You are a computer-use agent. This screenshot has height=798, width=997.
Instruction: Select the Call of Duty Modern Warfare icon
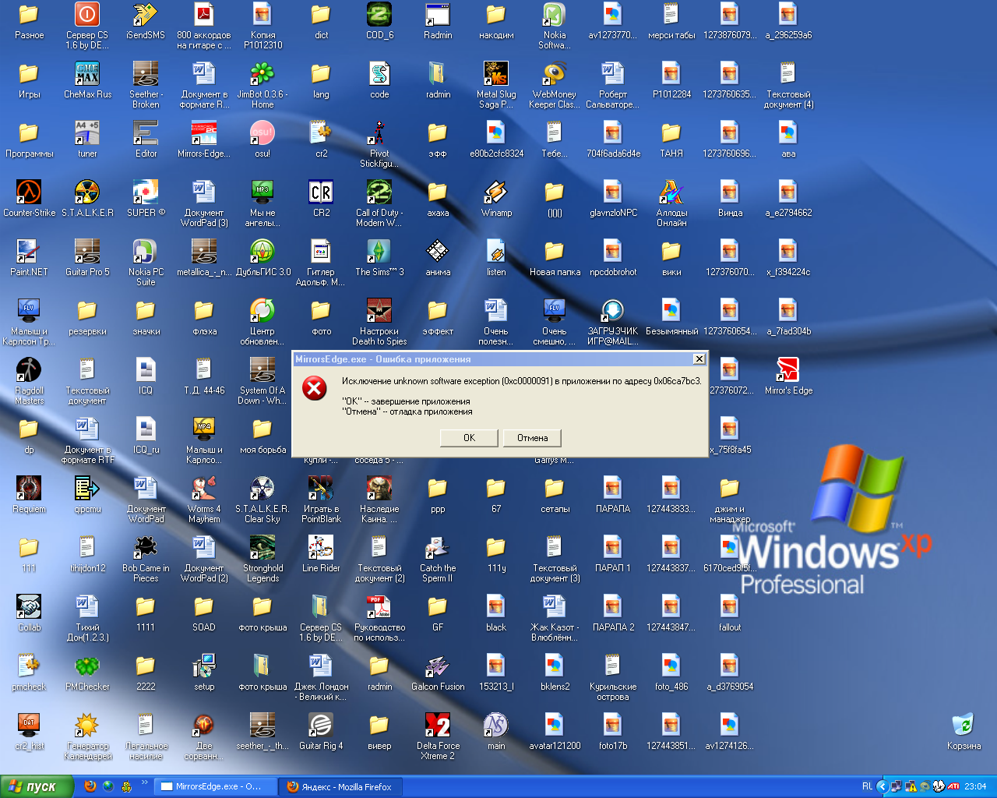379,203
